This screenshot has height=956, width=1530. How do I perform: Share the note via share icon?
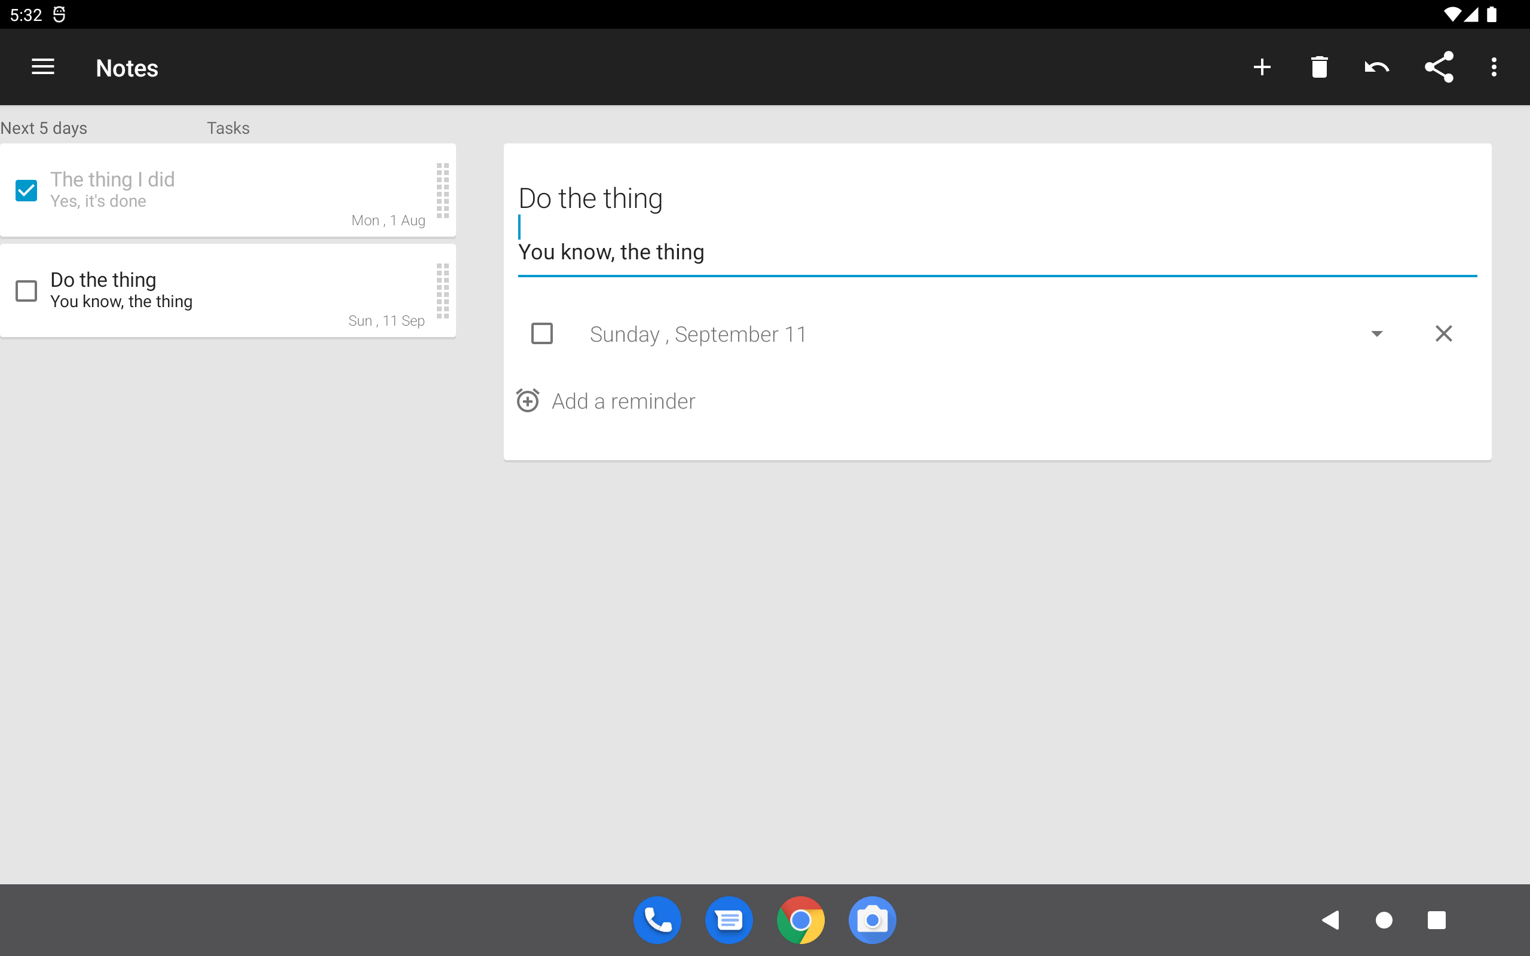(x=1439, y=67)
